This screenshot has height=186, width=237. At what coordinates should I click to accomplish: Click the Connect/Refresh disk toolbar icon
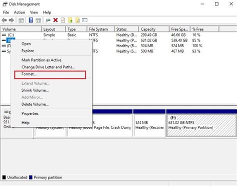tap(48, 21)
